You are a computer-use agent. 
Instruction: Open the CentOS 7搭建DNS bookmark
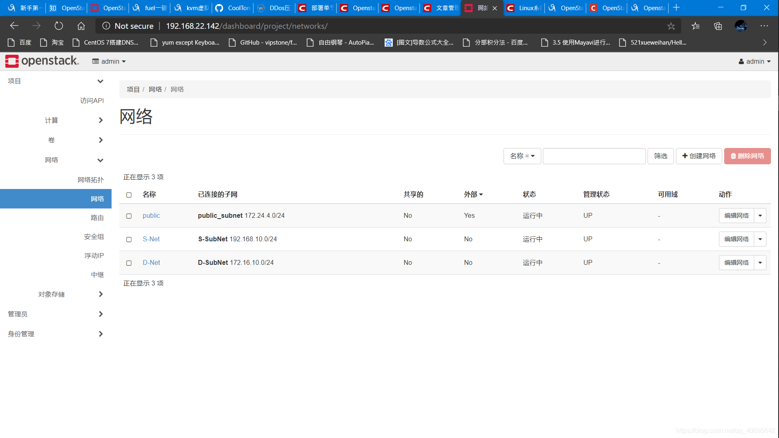point(105,43)
